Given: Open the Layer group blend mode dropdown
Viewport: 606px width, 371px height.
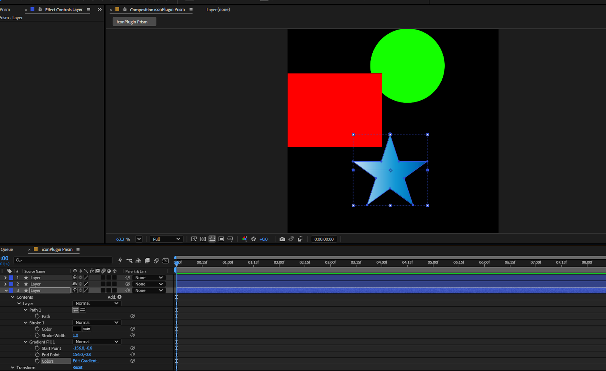Looking at the screenshot, I should click(97, 303).
